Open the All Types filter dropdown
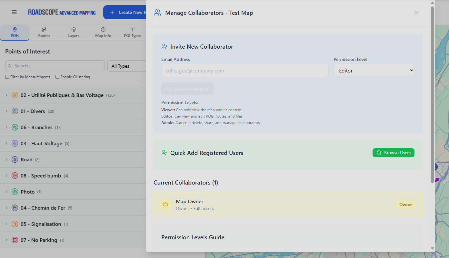The image size is (449, 258). click(129, 66)
